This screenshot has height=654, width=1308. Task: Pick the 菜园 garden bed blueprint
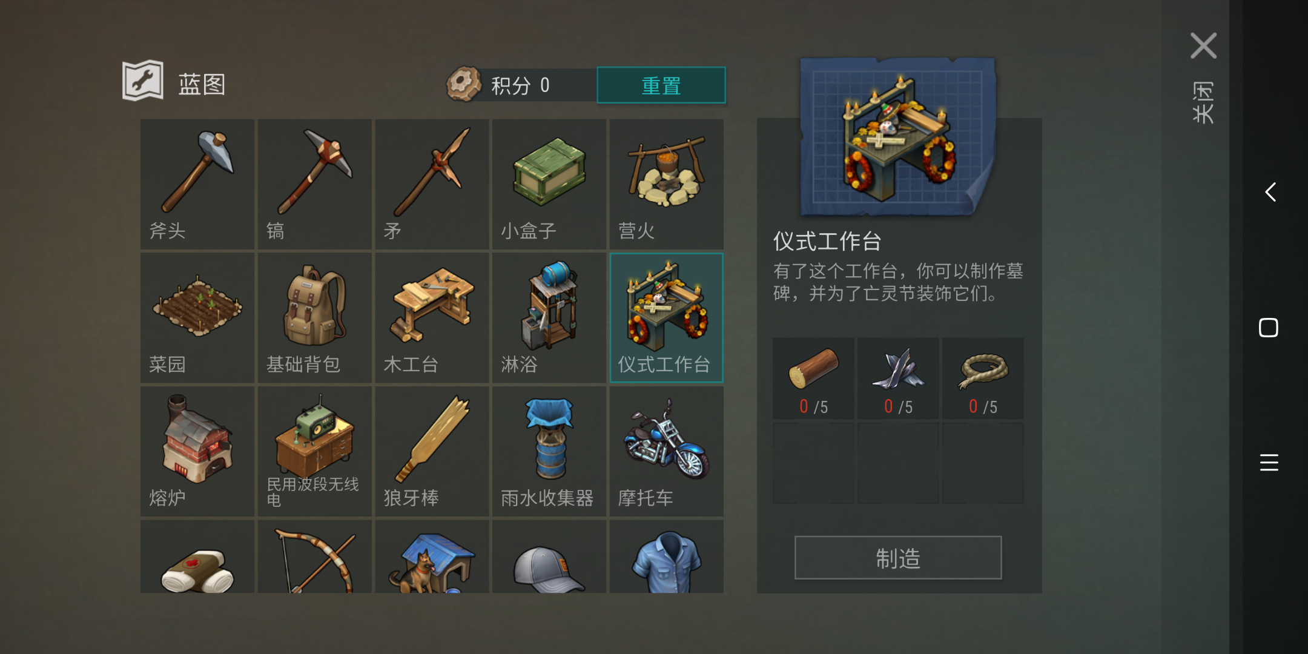click(x=197, y=318)
